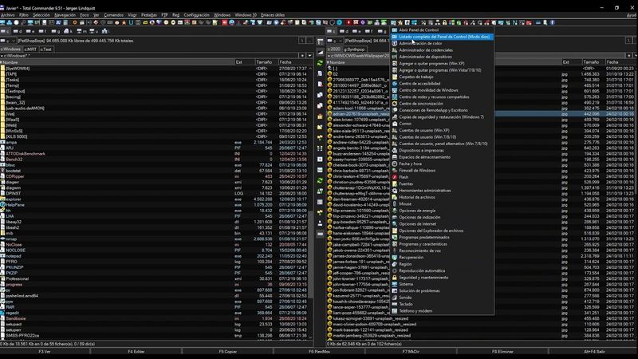Open the Firewall de Windows entry

[x=418, y=170]
